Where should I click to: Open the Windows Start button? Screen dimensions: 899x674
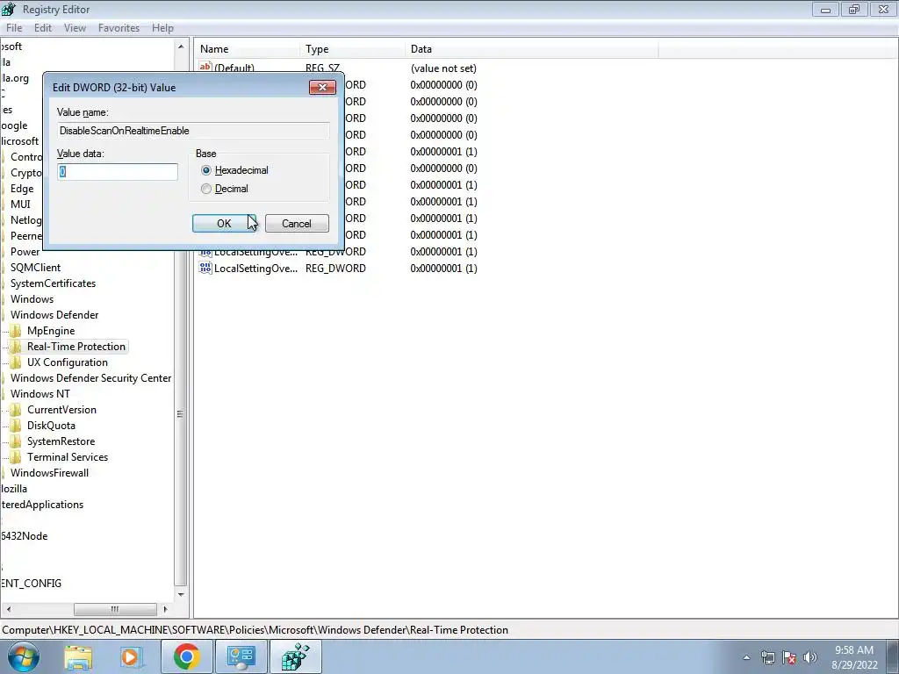click(x=23, y=656)
